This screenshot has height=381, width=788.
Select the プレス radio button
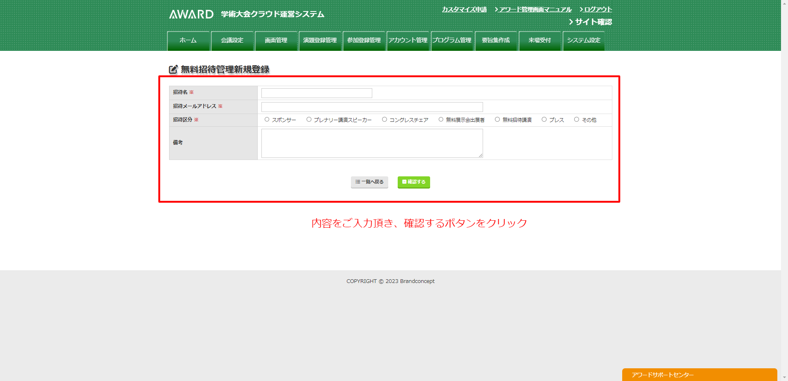pos(544,120)
